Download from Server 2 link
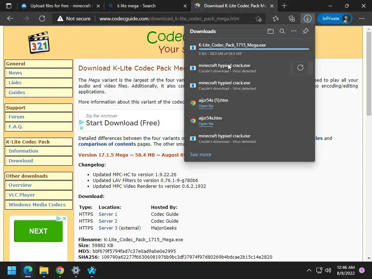The image size is (372, 279). [x=108, y=221]
